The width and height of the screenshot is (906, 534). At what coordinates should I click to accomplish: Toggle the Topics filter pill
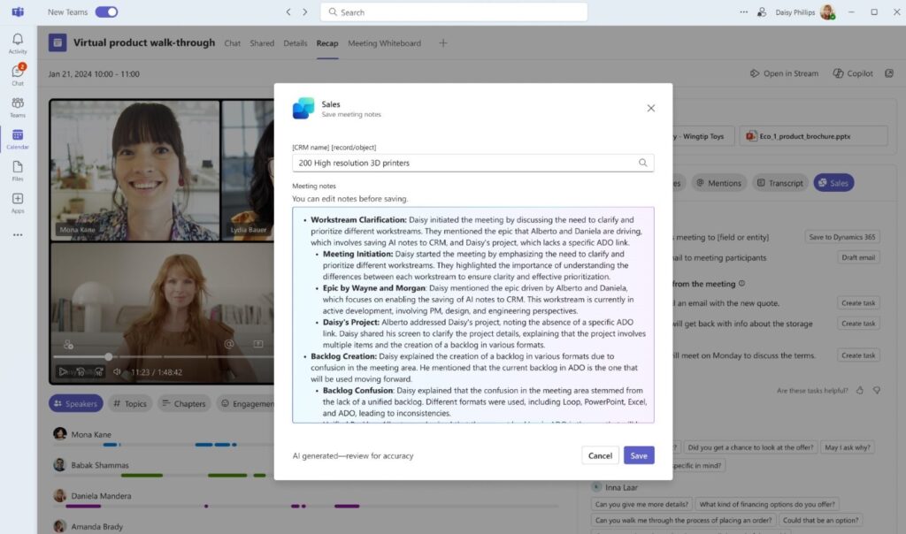point(129,403)
